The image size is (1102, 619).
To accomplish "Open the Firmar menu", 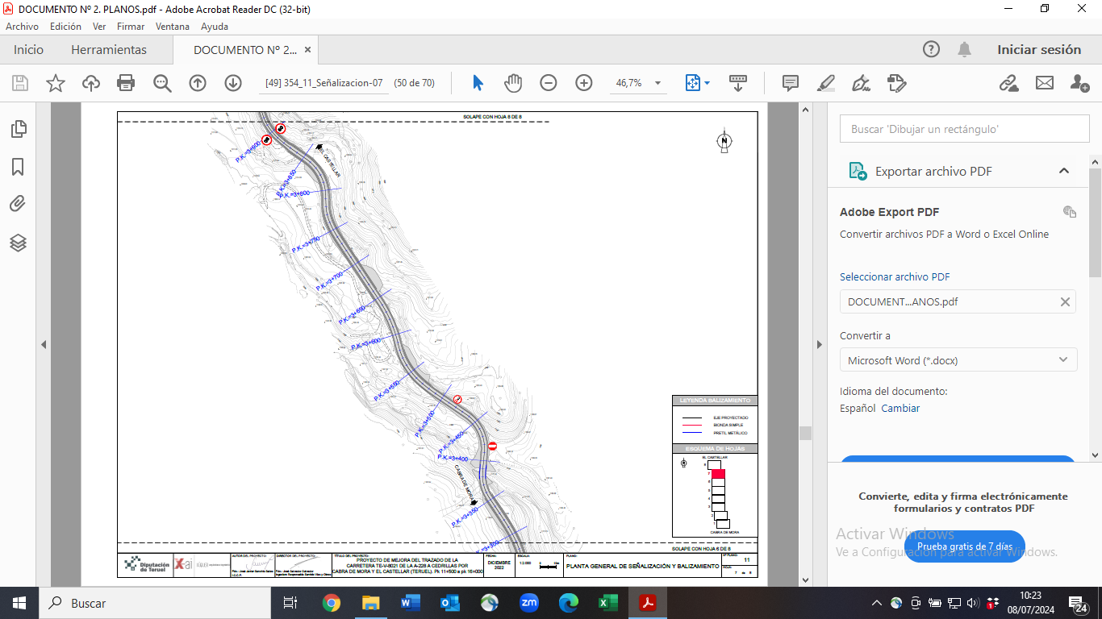I will click(x=131, y=27).
